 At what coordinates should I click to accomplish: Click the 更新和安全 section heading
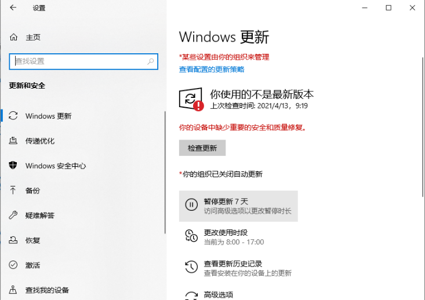tap(27, 86)
